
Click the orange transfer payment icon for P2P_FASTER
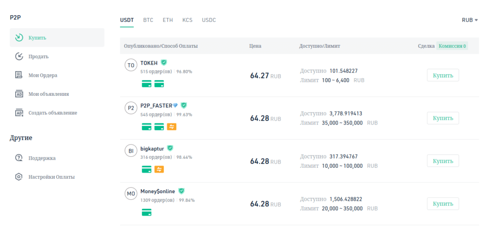click(172, 127)
